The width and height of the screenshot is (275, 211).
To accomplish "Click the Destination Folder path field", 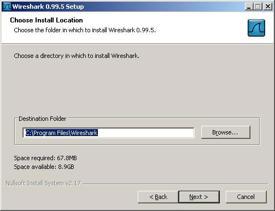I will click(108, 133).
